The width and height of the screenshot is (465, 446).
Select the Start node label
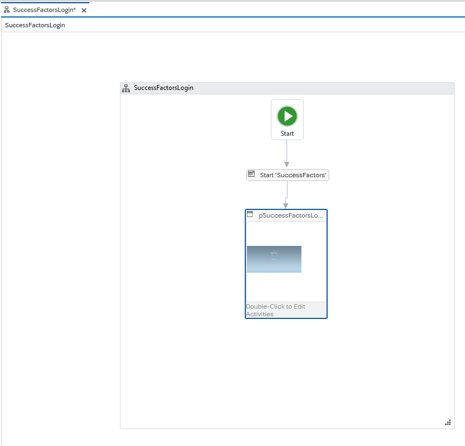click(x=287, y=134)
